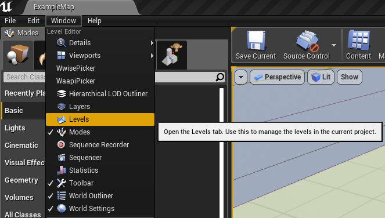Image resolution: width=385 pixels, height=218 pixels.
Task: Expand the Viewports submenu arrow
Action: tap(152, 56)
